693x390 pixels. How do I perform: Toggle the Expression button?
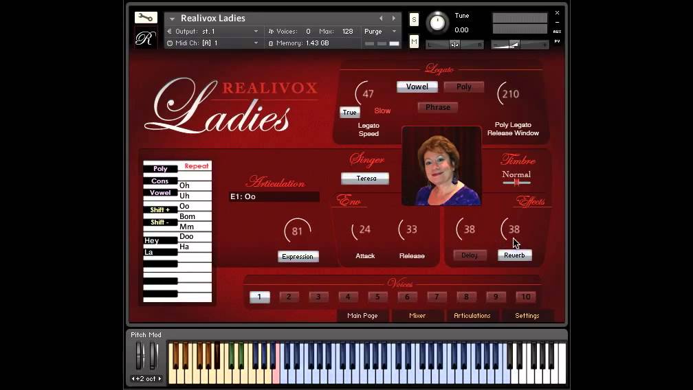point(298,256)
